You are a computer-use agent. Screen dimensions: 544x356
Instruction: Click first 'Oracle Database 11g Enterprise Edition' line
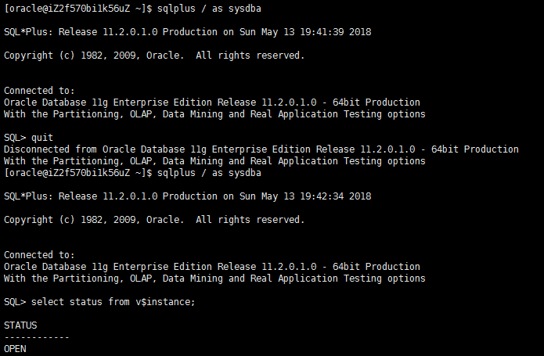[211, 102]
